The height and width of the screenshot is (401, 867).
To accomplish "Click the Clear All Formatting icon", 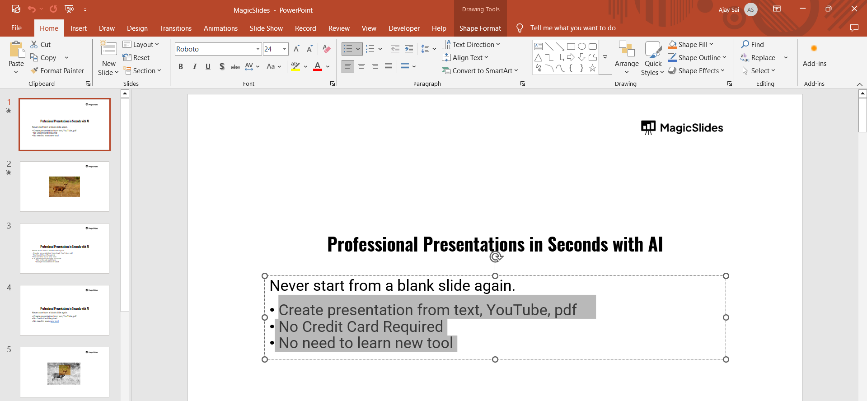I will pos(327,49).
